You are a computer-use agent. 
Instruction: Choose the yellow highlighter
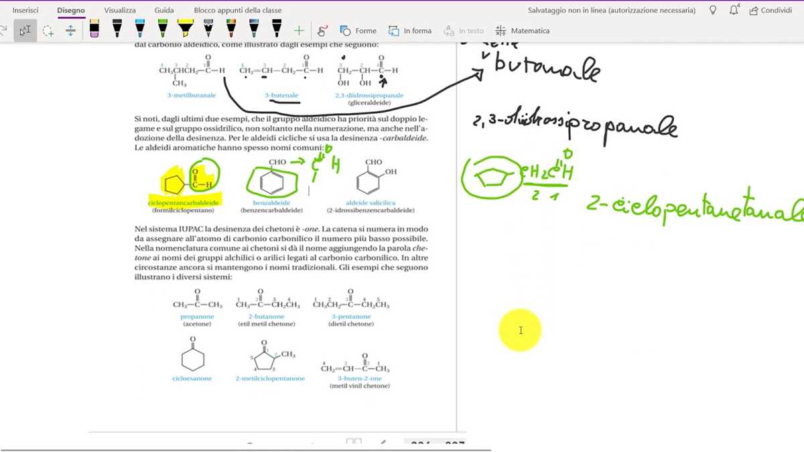pyautogui.click(x=186, y=28)
